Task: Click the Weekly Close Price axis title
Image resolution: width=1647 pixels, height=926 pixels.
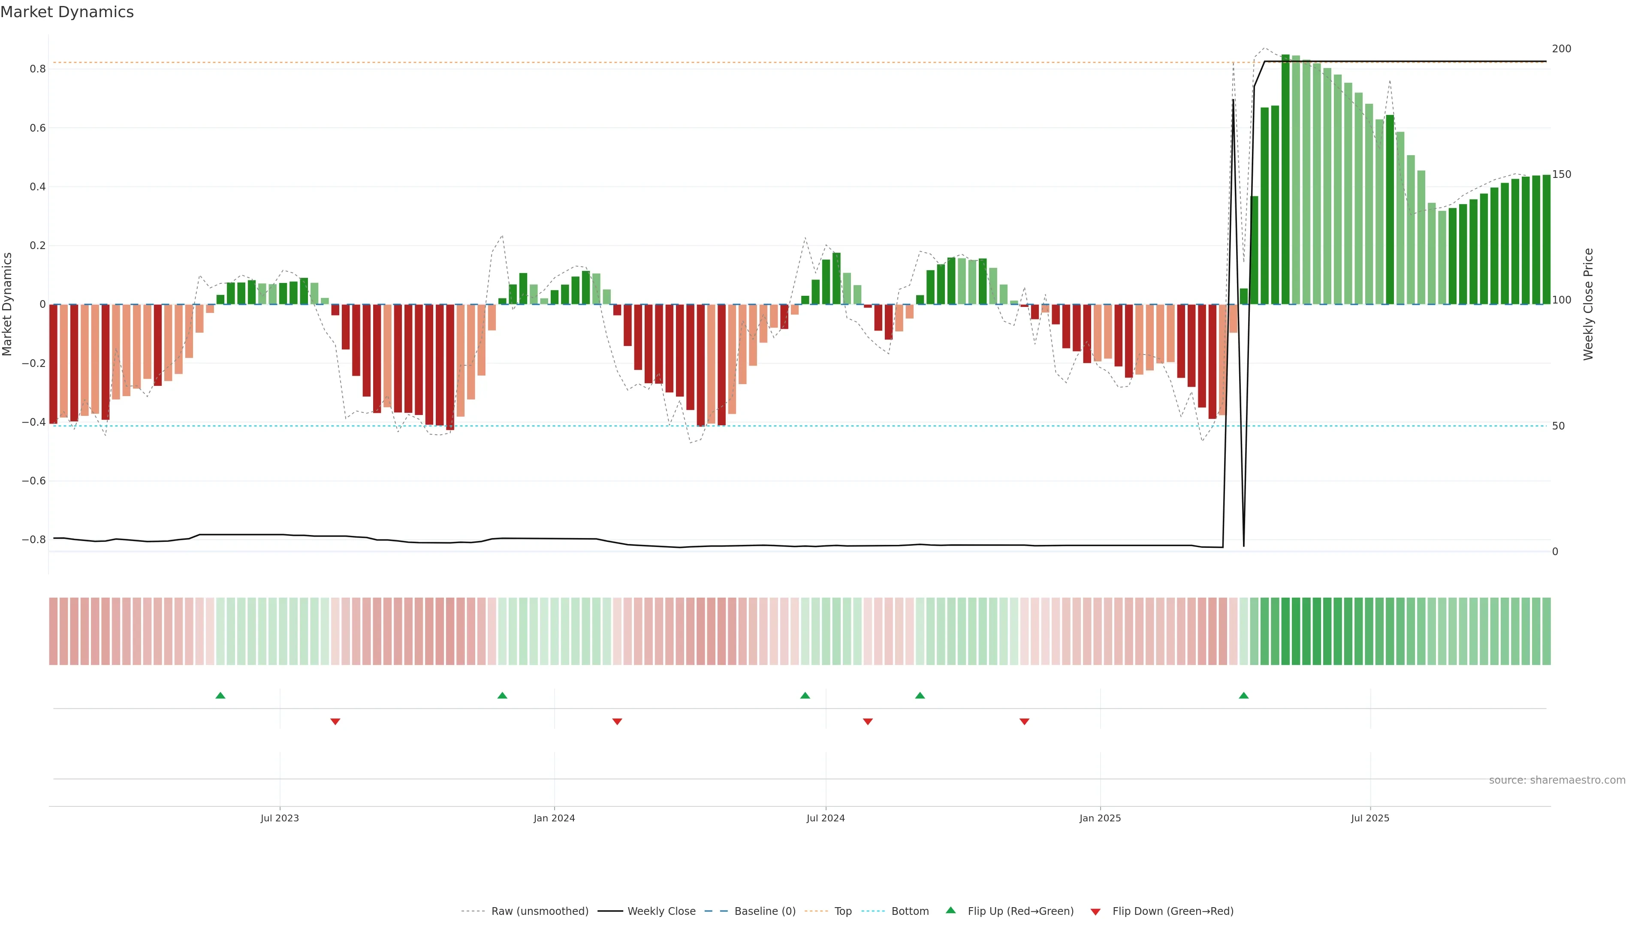Action: 1589,304
